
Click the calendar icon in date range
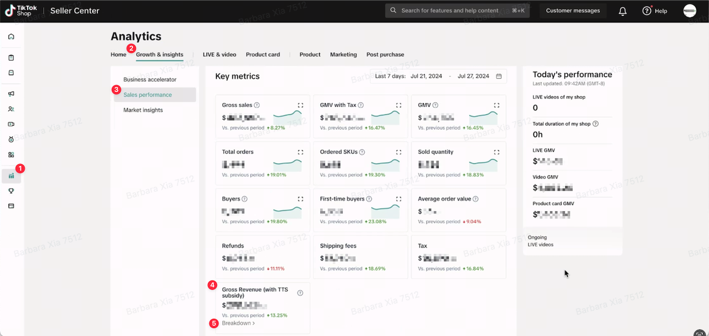tap(499, 76)
